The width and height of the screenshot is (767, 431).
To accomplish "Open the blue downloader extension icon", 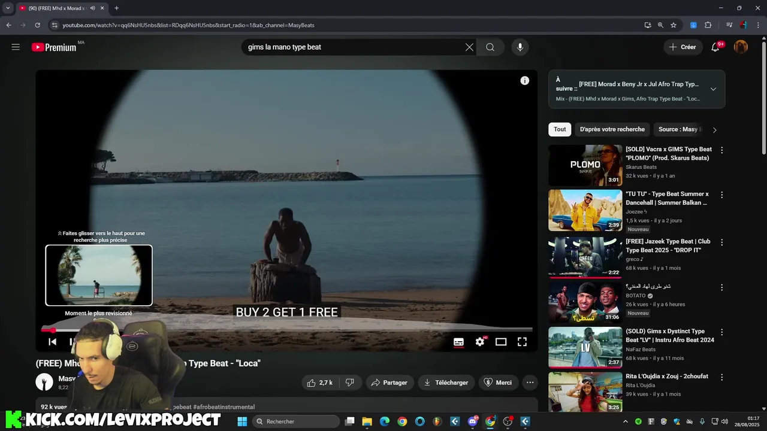I will coord(693,25).
